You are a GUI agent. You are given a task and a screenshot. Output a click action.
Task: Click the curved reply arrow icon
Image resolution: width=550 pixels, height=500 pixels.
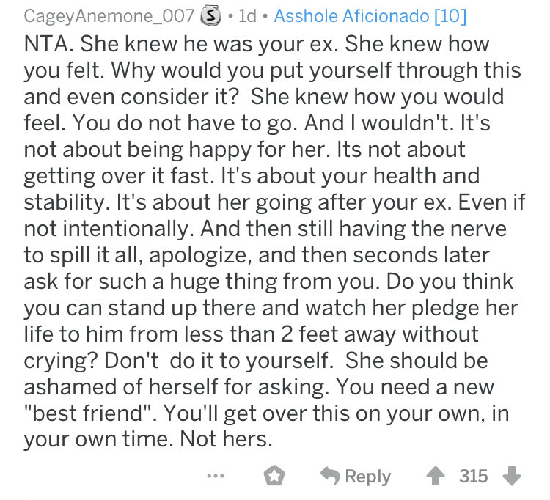coord(330,476)
